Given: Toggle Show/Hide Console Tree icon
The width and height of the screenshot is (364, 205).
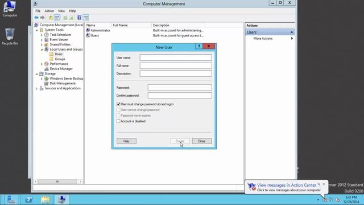Looking at the screenshot, I should point(57,18).
